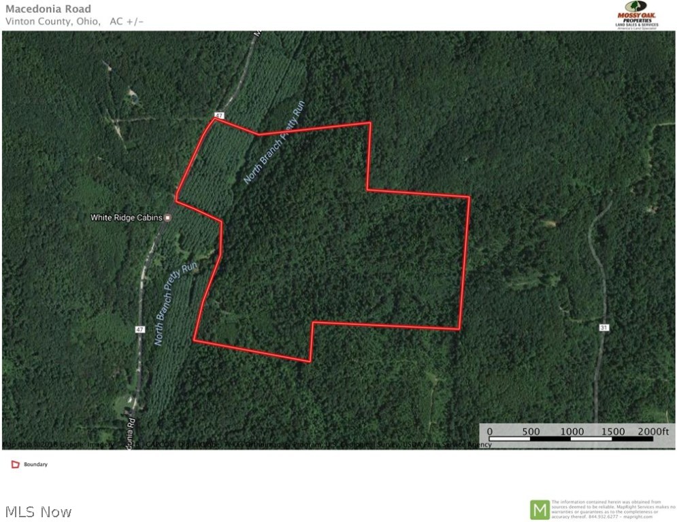This screenshot has width=677, height=522.
Task: Click the AC +/- acreage text
Action: (127, 22)
